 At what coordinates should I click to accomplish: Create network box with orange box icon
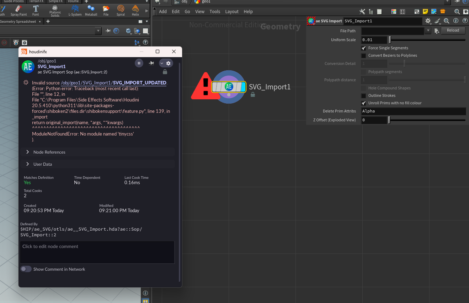coord(442,11)
